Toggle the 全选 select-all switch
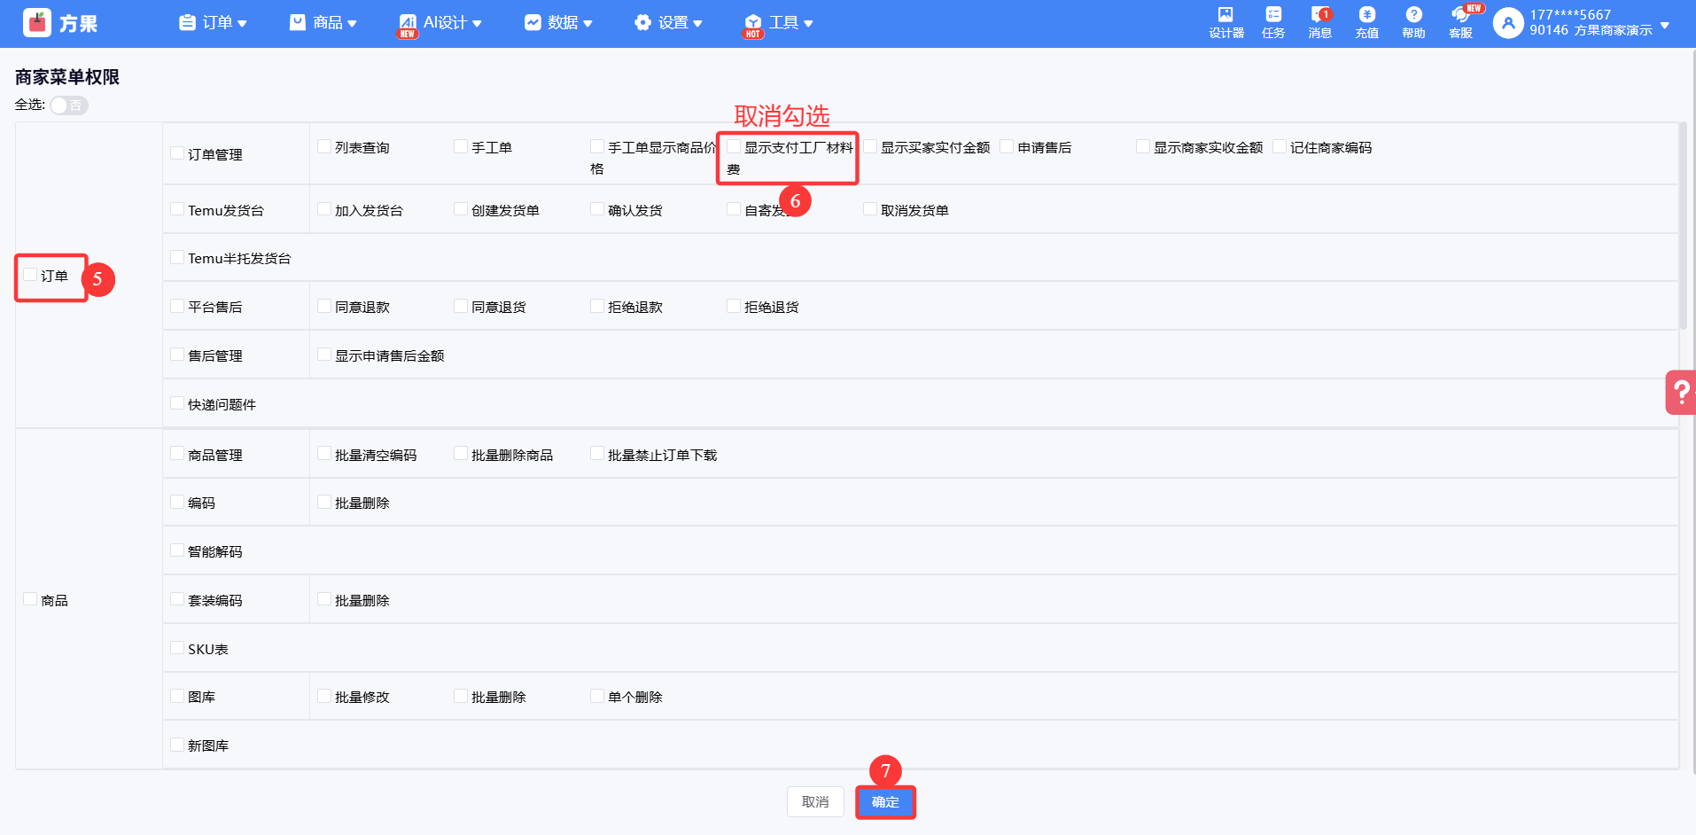Screen dimensions: 1696x835 68,105
